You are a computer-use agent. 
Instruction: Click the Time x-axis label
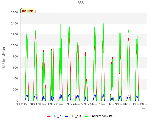tap(143, 108)
